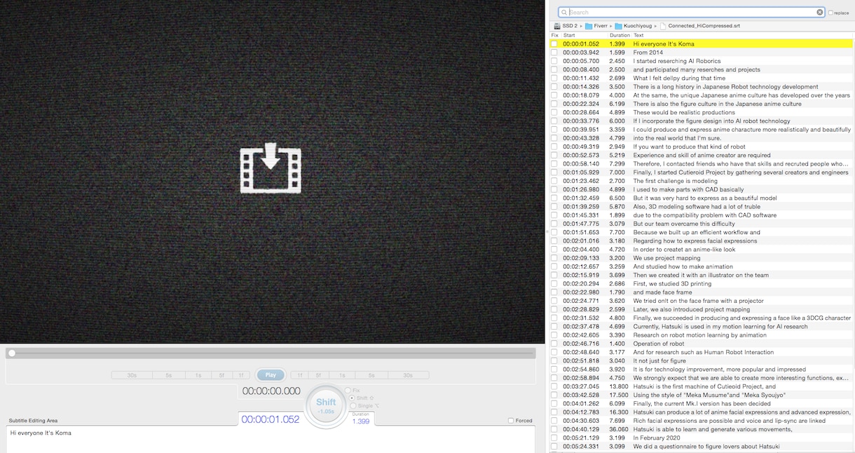This screenshot has width=855, height=453.
Task: Step back 5 seconds
Action: click(x=169, y=375)
